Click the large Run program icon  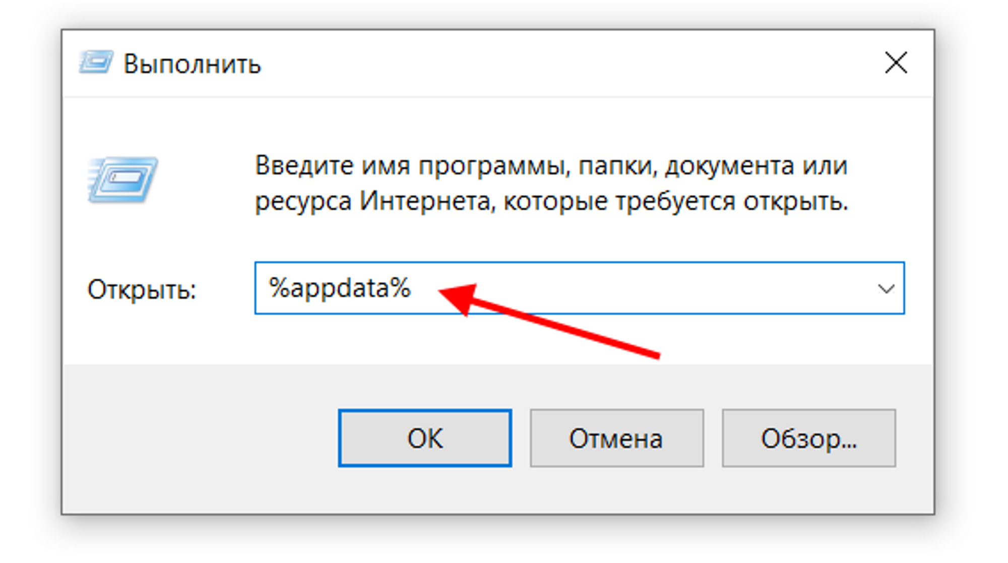coord(122,179)
